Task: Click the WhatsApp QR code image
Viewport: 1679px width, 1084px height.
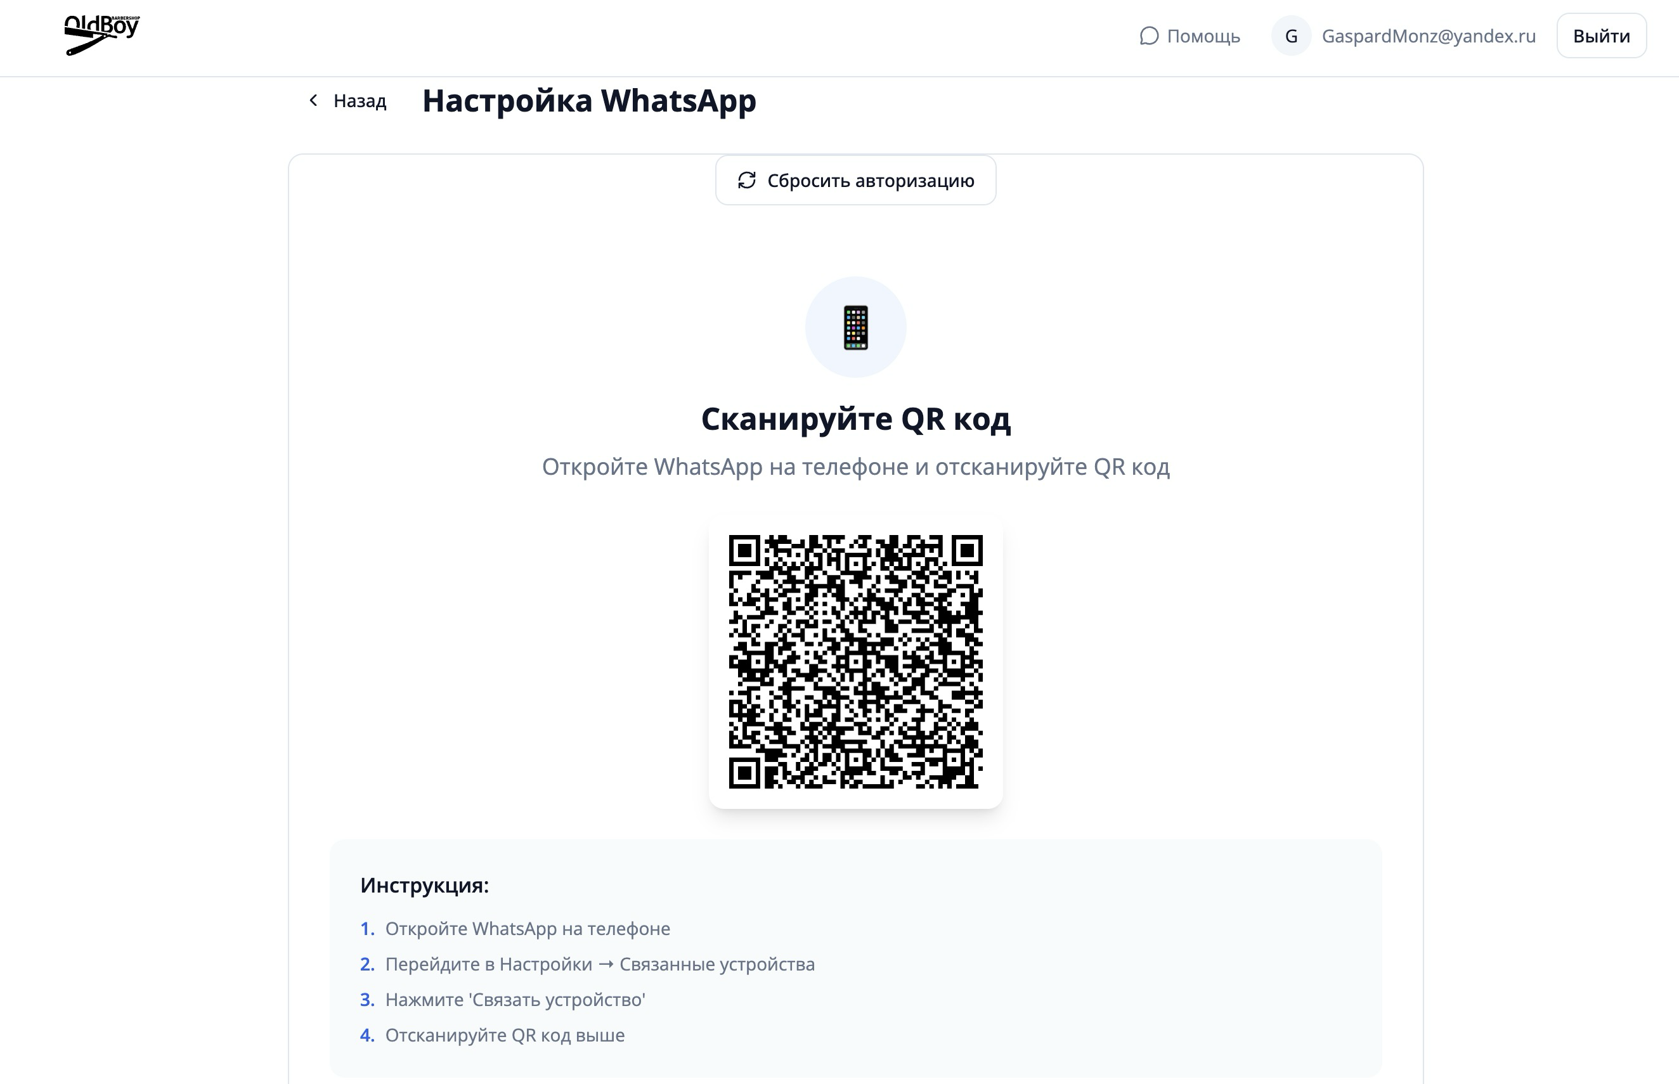Action: tap(855, 662)
